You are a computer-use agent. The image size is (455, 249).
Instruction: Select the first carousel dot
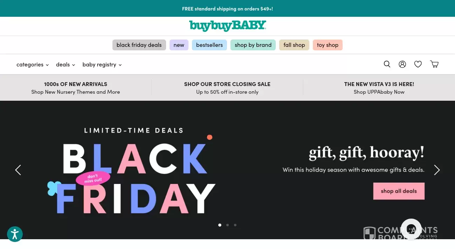[220, 225]
